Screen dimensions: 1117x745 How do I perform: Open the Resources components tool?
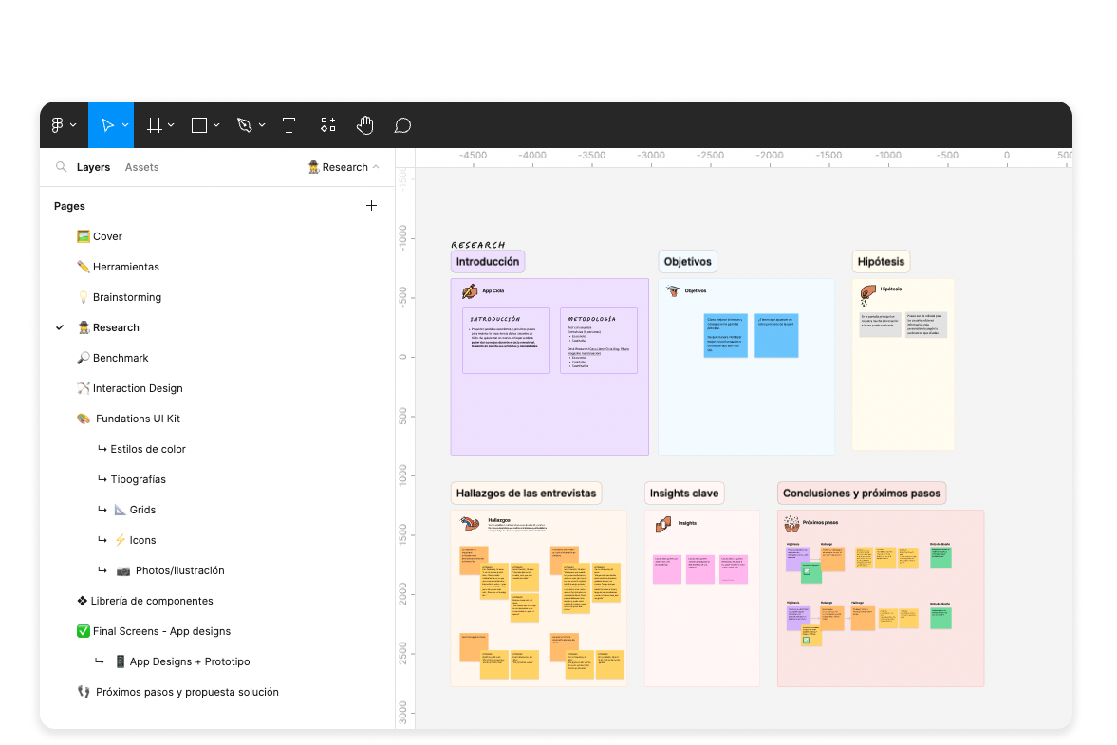(x=327, y=125)
